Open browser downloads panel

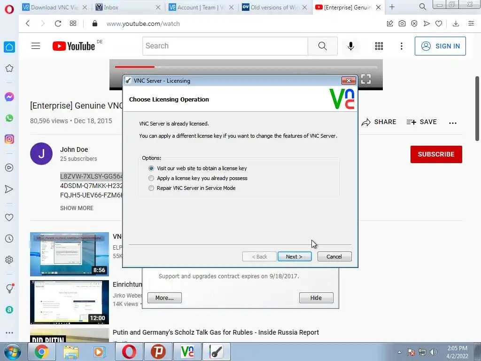(x=456, y=24)
